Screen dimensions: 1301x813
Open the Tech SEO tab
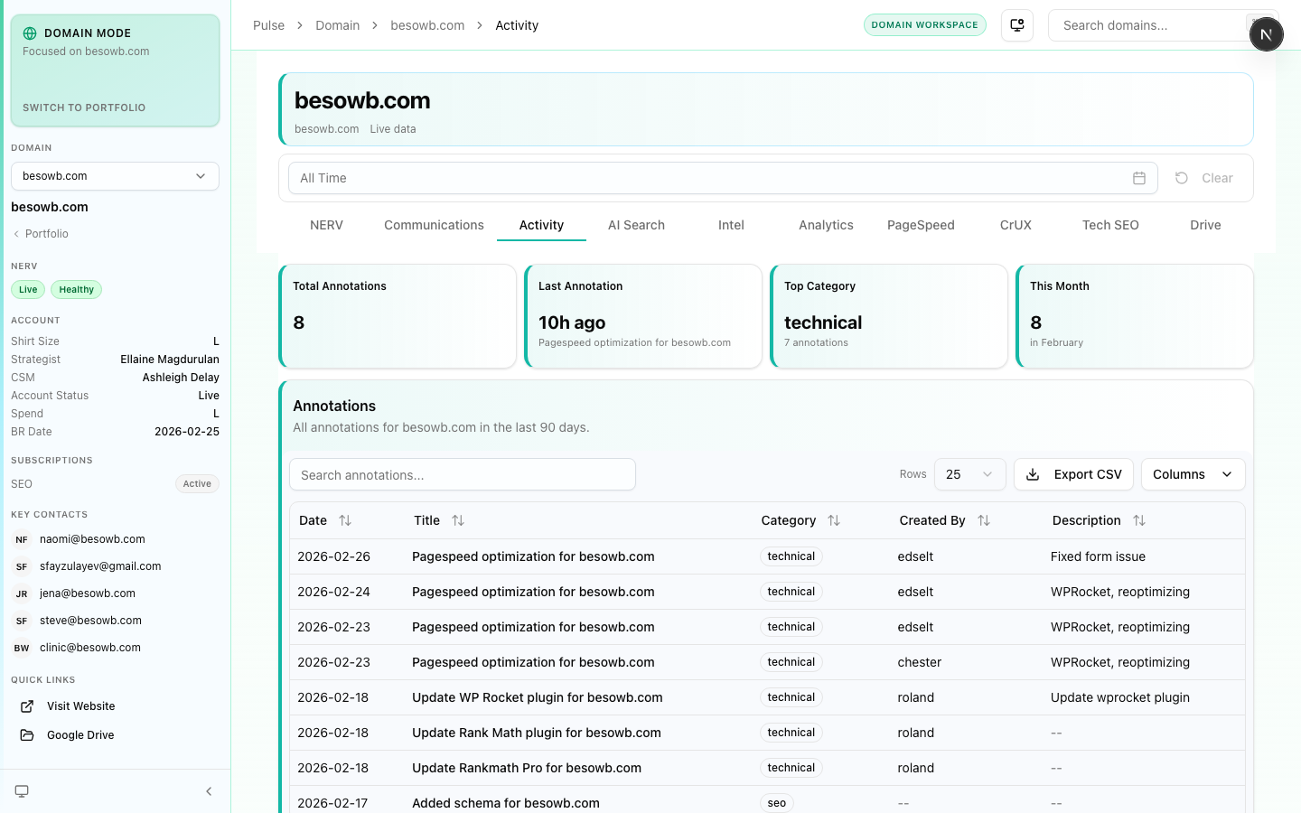1110,225
